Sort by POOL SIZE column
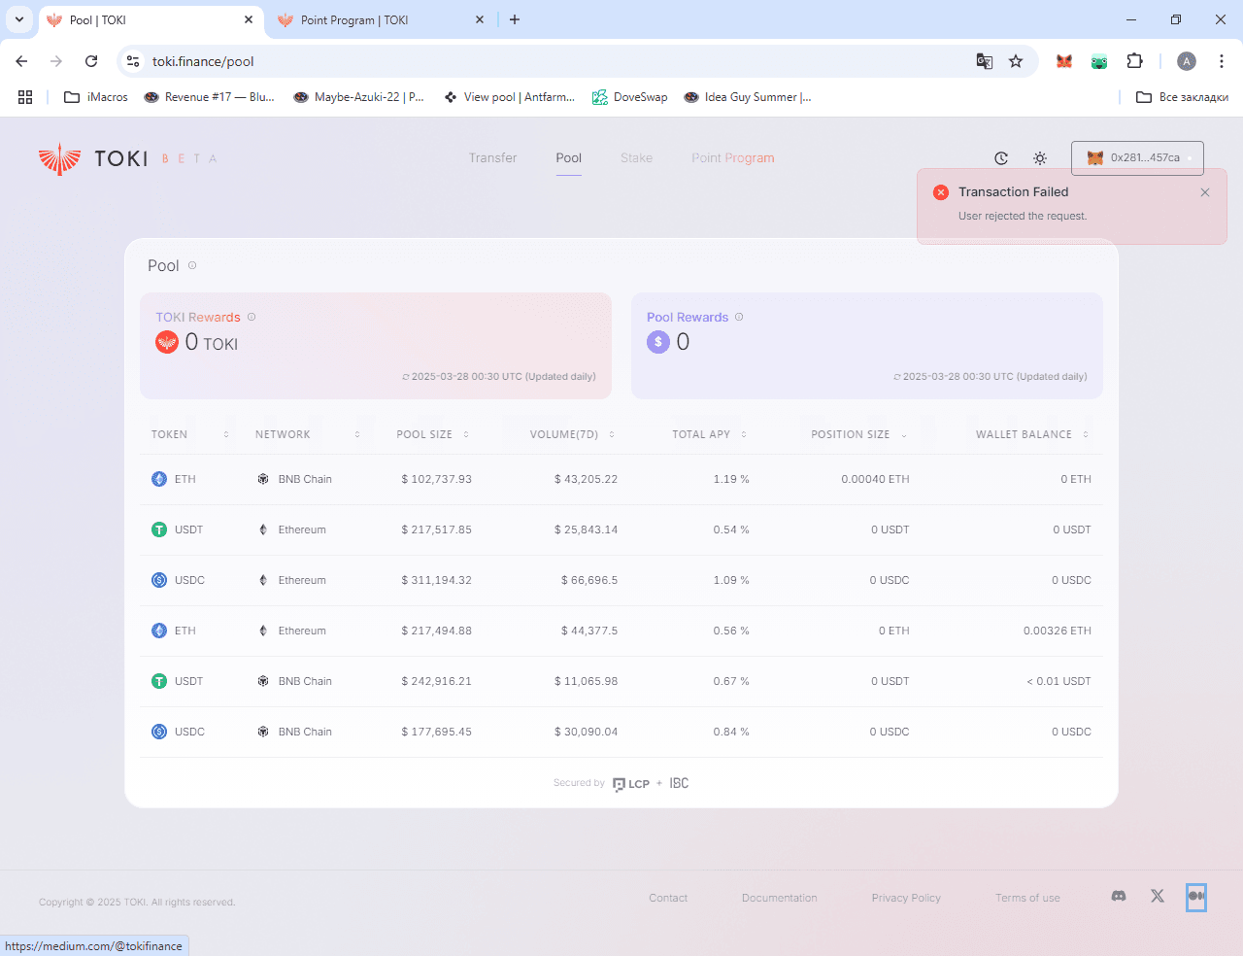 tap(466, 434)
